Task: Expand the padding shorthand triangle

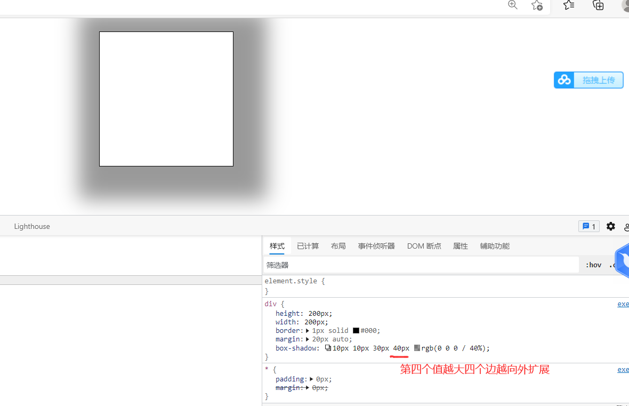Action: tap(311, 379)
